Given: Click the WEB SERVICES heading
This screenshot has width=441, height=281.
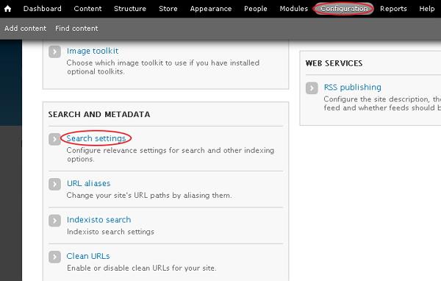Looking at the screenshot, I should tap(334, 63).
